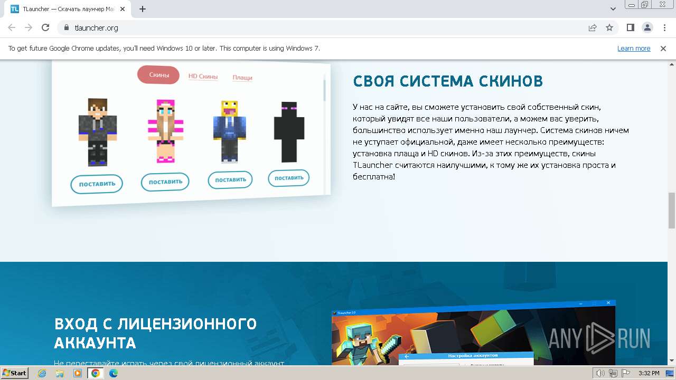The width and height of the screenshot is (676, 380).
Task: Open Chrome profile avatar
Action: pyautogui.click(x=647, y=27)
